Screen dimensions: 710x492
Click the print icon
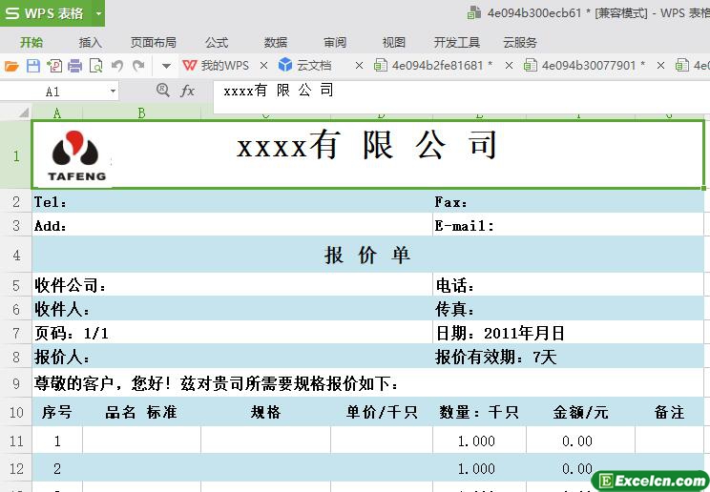pos(74,66)
